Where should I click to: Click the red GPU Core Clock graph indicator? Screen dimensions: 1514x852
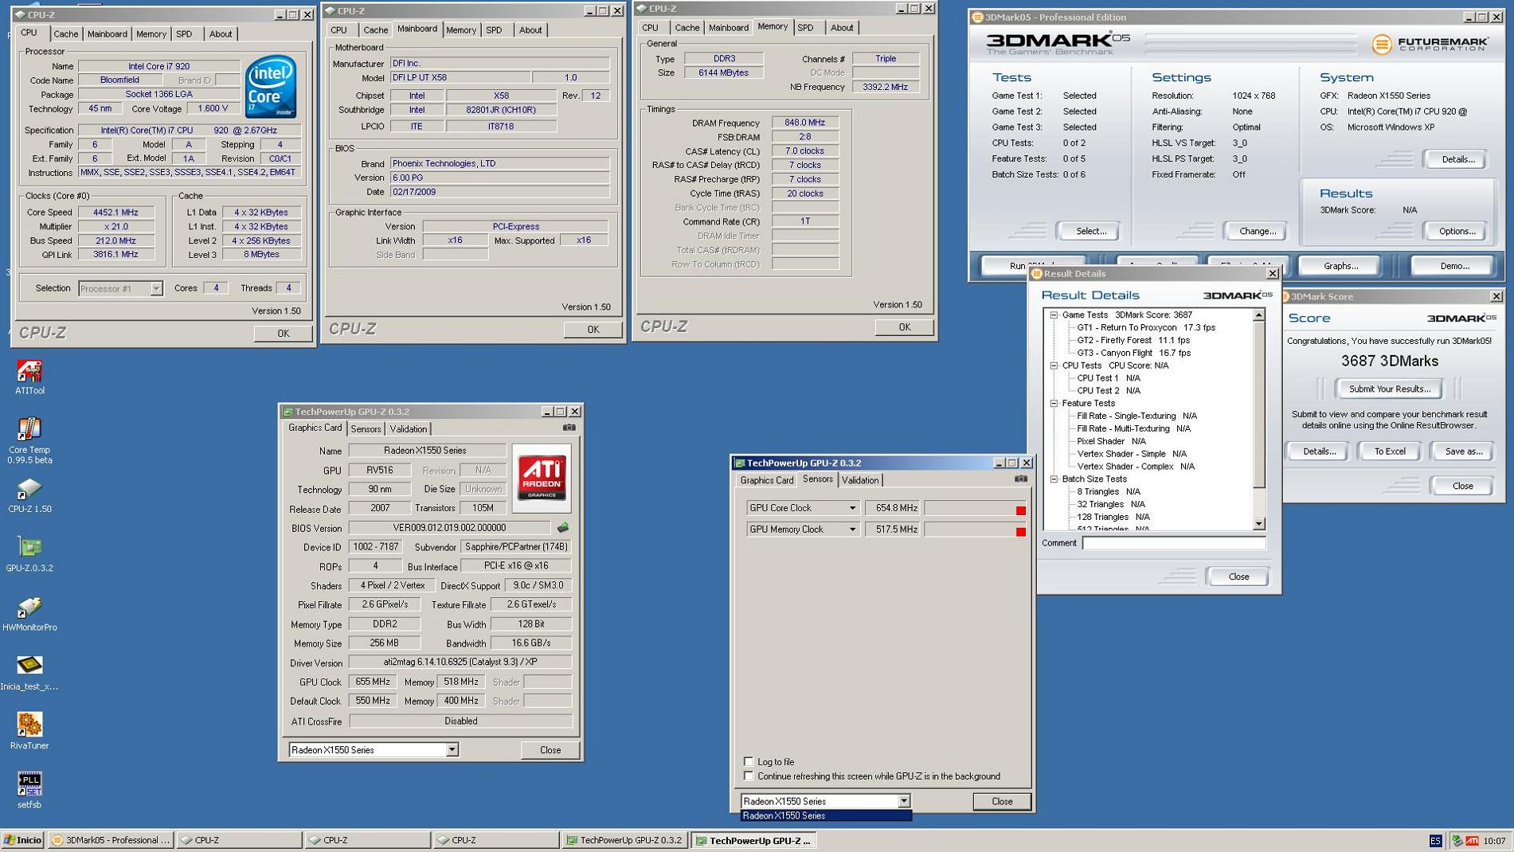[1020, 510]
